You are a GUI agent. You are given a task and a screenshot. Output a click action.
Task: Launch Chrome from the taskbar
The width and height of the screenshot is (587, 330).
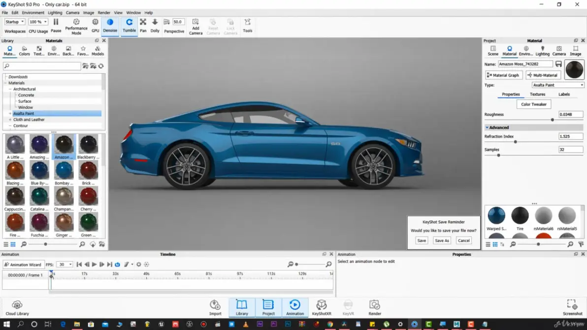click(330, 324)
